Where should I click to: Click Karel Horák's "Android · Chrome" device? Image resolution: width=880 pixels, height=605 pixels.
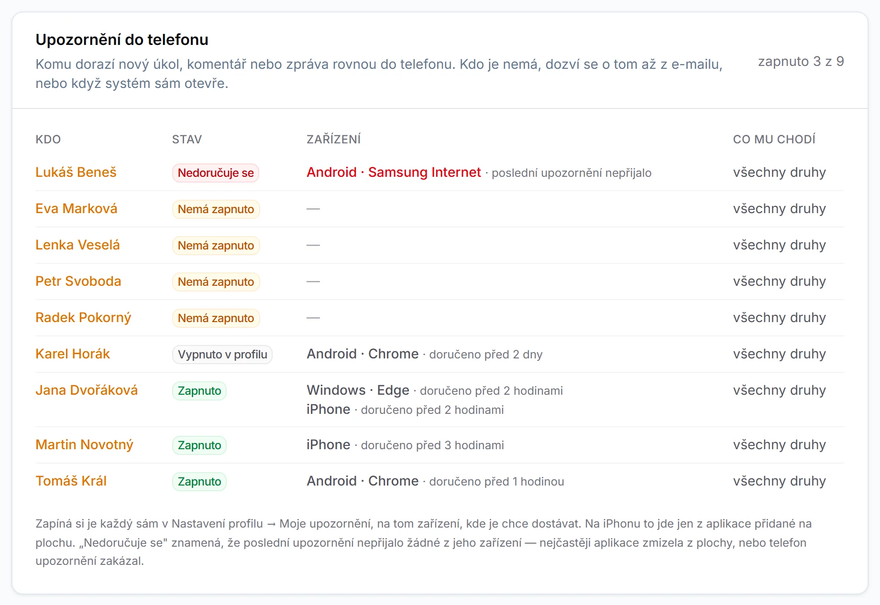(363, 354)
